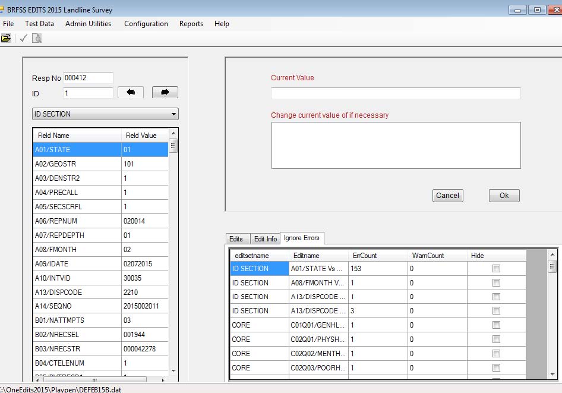Screen dimensions: 562x393
Task: Click the checkmark icon in the toolbar
Action: (23, 38)
